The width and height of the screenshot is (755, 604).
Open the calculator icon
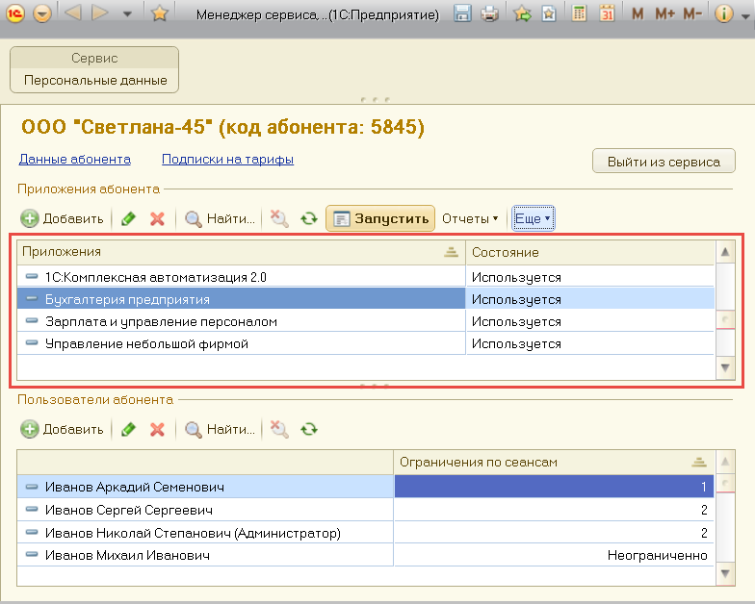click(579, 13)
